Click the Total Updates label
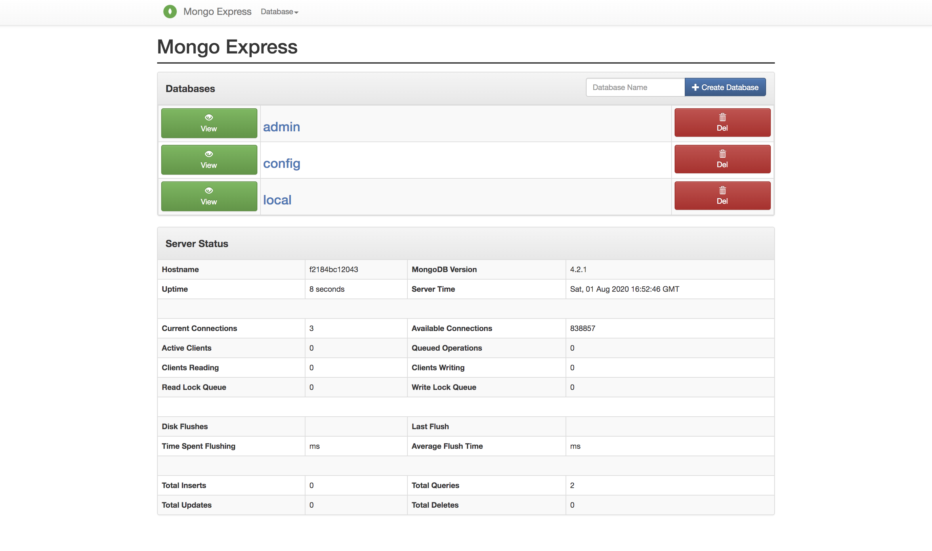This screenshot has width=932, height=551. [187, 505]
